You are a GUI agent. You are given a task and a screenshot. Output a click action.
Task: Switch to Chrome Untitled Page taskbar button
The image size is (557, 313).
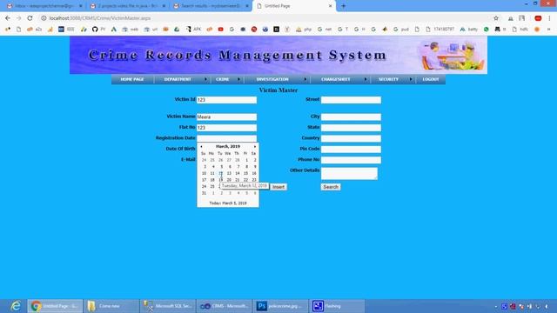coord(55,306)
